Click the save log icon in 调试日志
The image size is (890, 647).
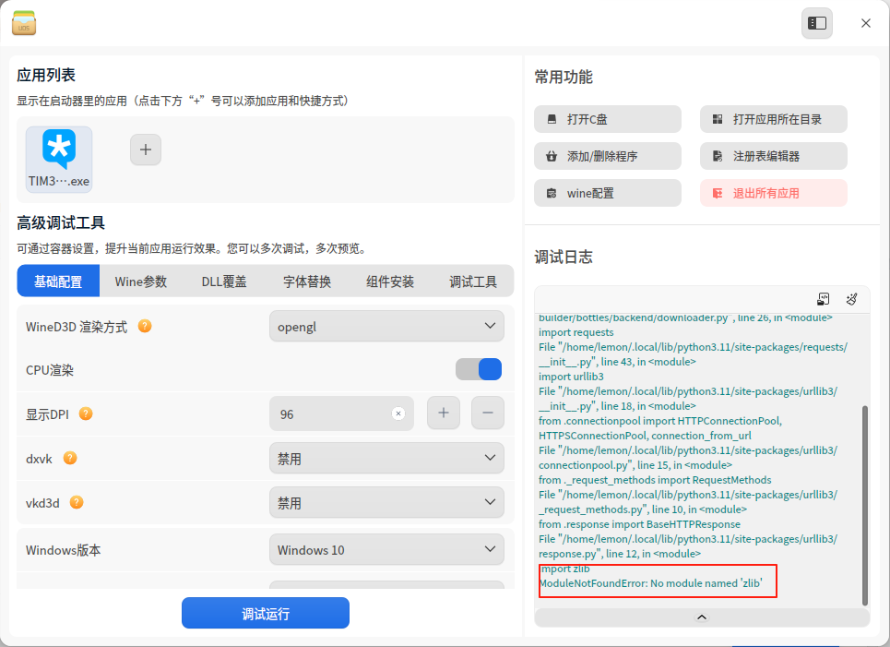[823, 299]
